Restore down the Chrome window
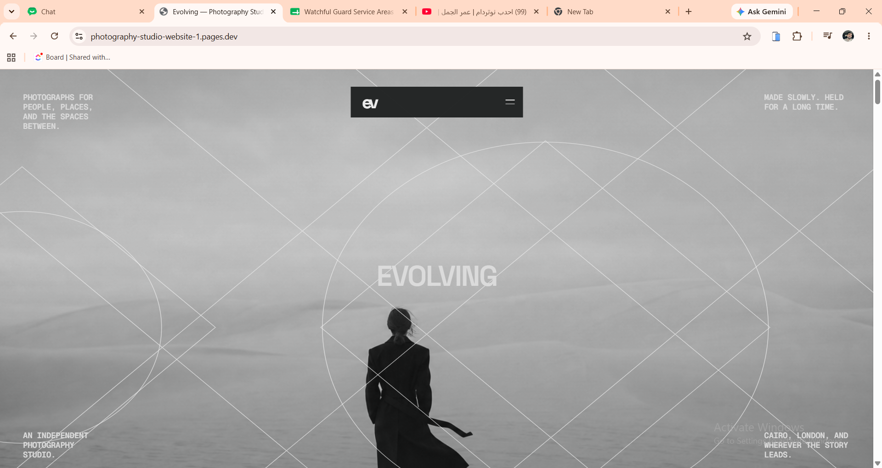The height and width of the screenshot is (468, 882). click(842, 11)
